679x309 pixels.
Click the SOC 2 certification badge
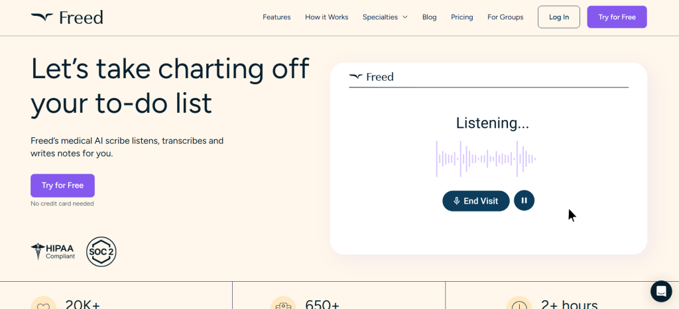pyautogui.click(x=101, y=252)
